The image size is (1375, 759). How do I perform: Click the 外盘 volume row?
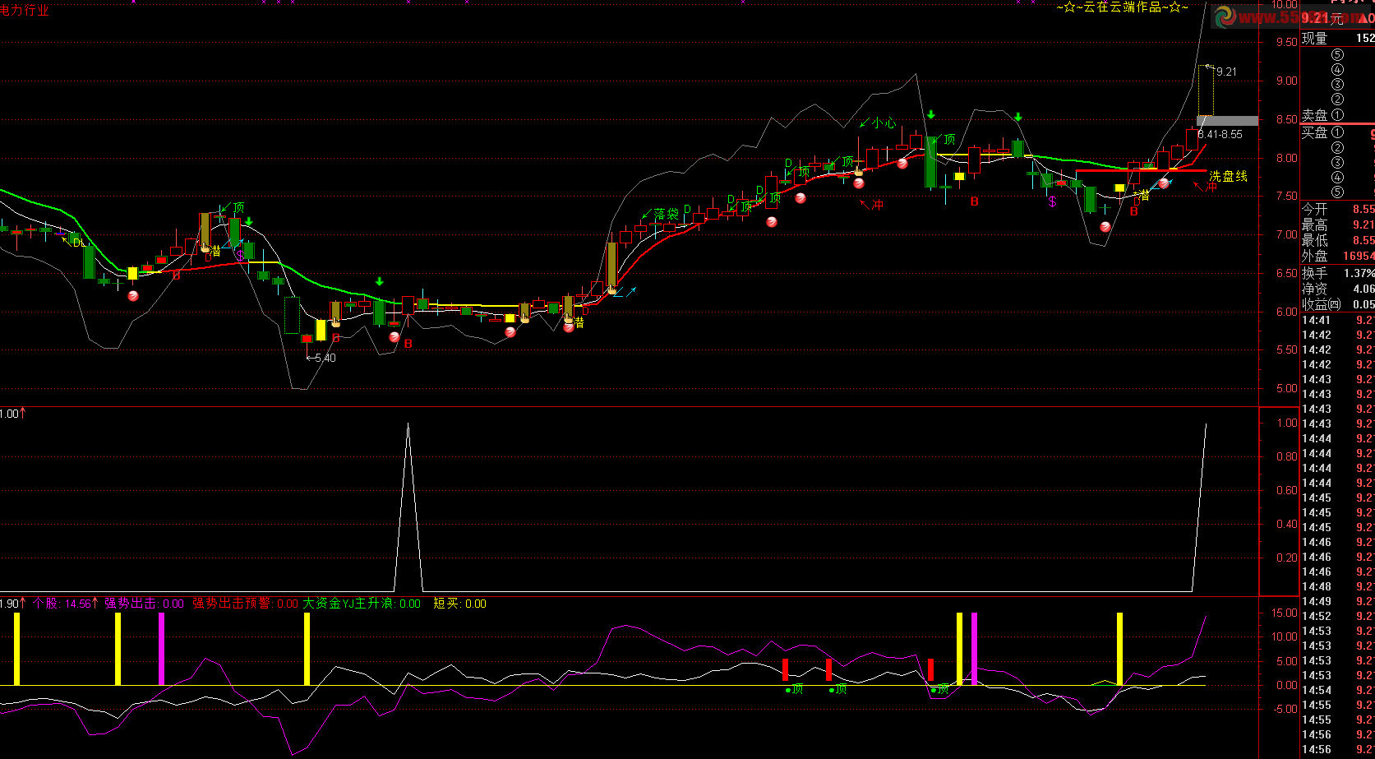pos(1338,256)
